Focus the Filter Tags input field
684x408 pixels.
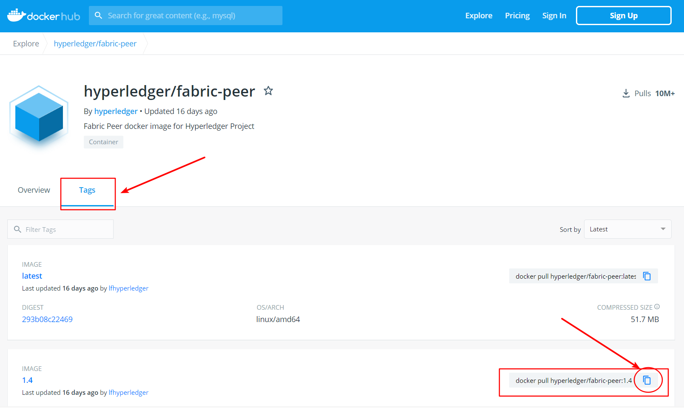coord(60,229)
